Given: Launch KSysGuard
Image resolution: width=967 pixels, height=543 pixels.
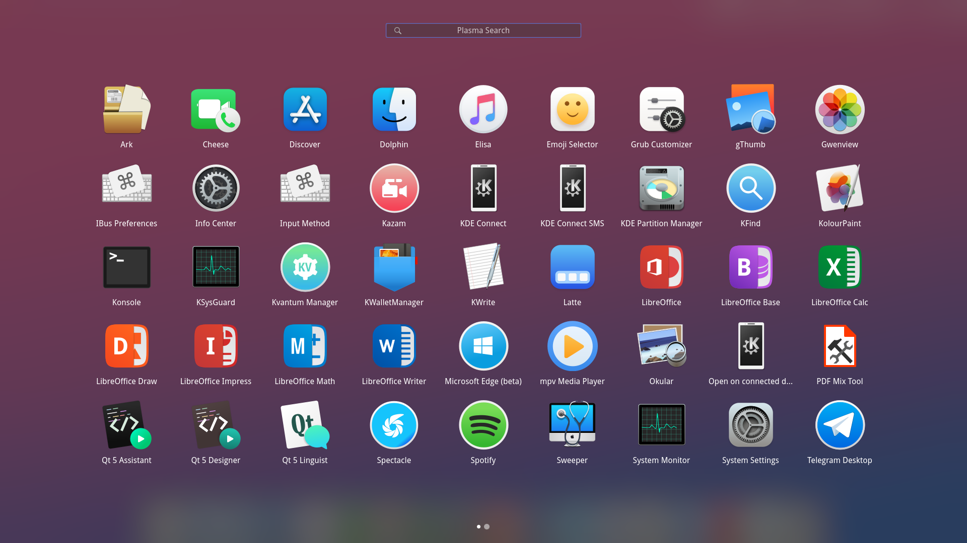Looking at the screenshot, I should click(216, 267).
